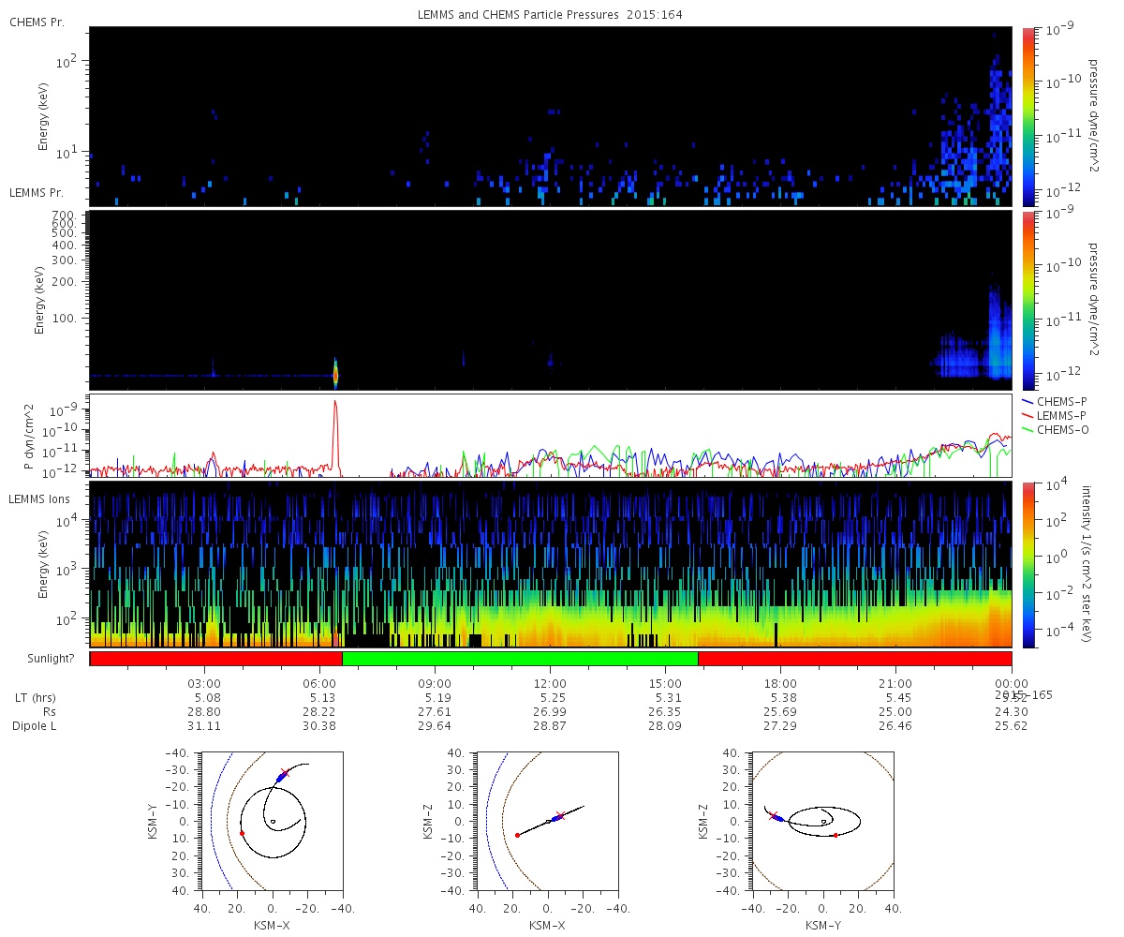Click the planet marker at the origin of the KSM-X/KSM-Y plot
The image size is (1124, 937).
point(273,822)
